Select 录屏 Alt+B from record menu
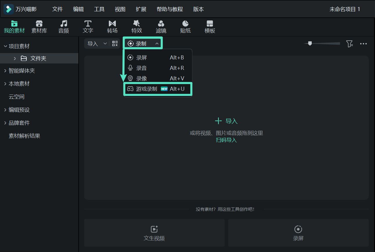Screen dimensions: 375x252 (x=158, y=58)
